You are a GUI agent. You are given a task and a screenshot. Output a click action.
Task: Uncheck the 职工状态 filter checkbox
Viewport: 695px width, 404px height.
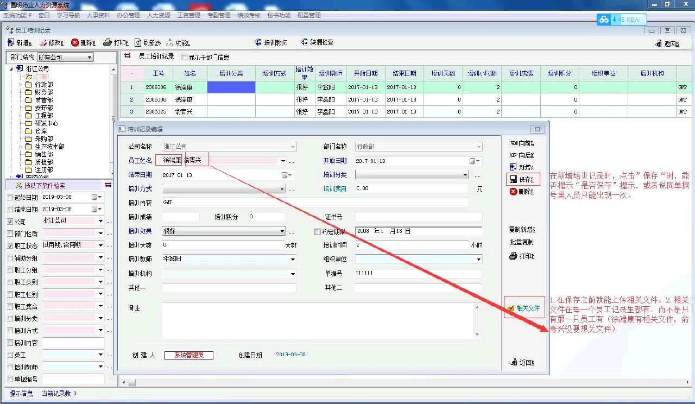tap(10, 245)
